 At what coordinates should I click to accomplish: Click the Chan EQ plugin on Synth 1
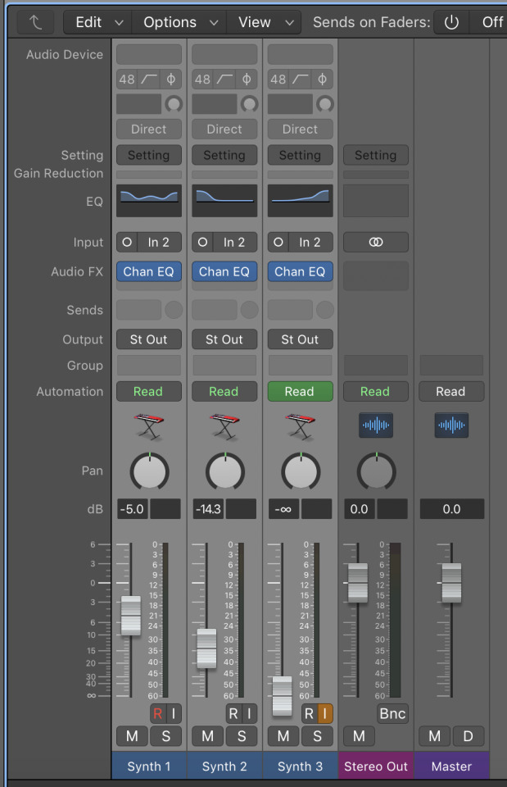149,271
